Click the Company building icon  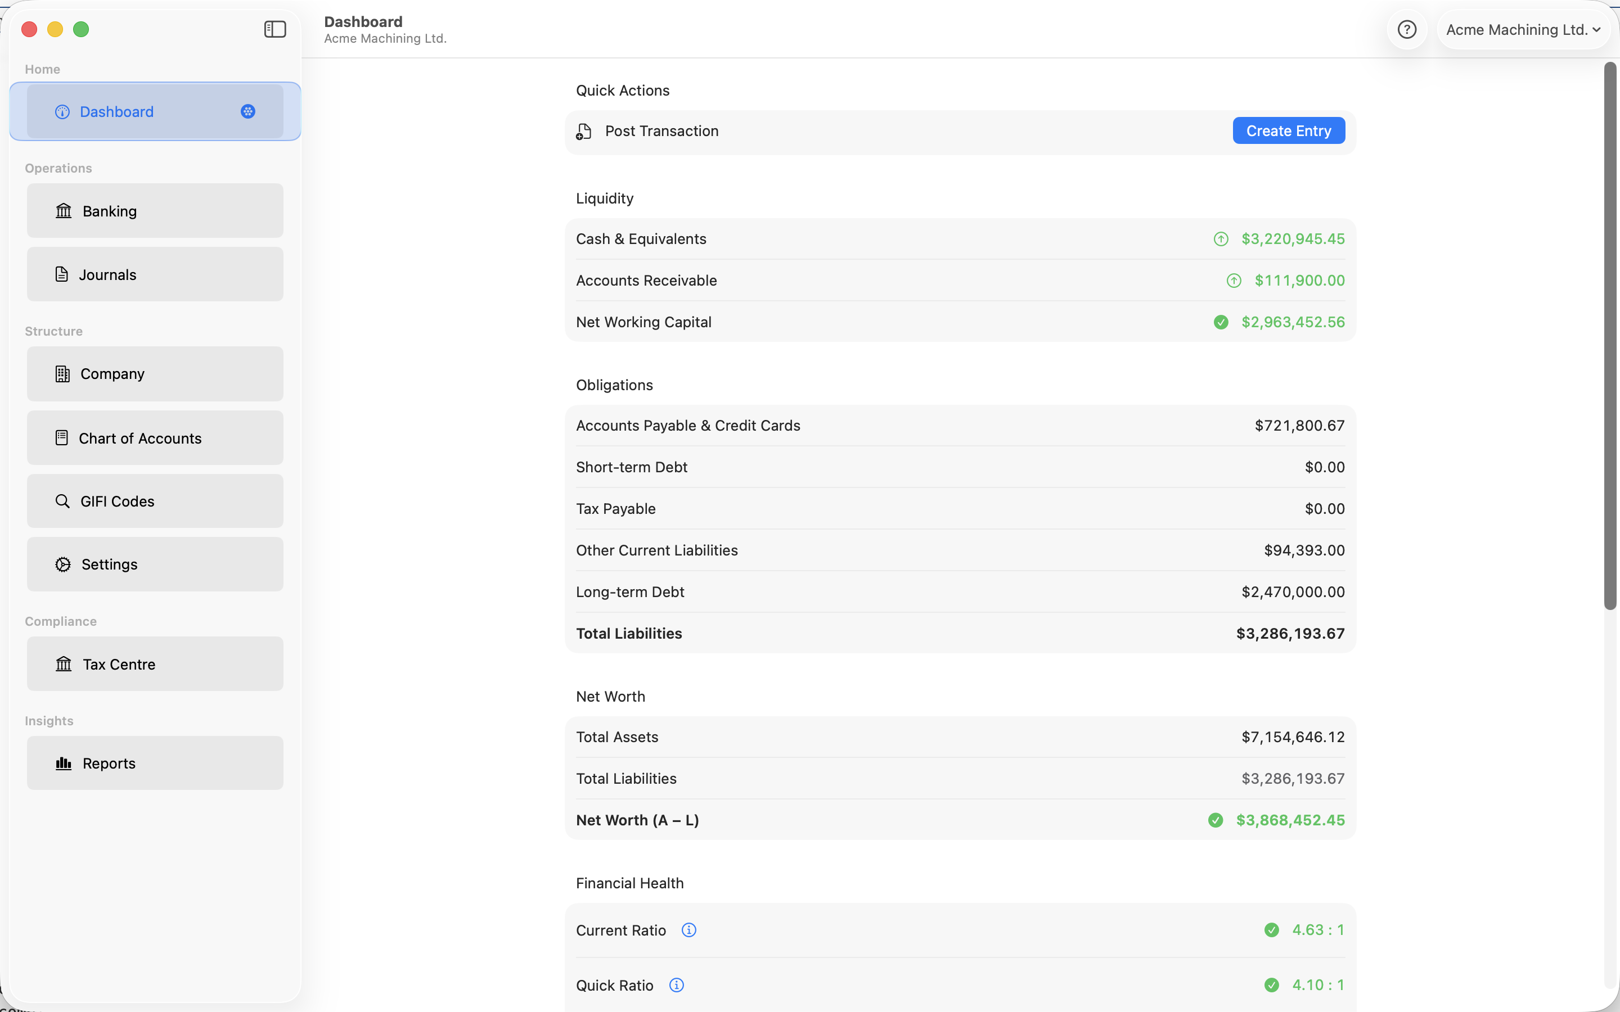coord(62,374)
